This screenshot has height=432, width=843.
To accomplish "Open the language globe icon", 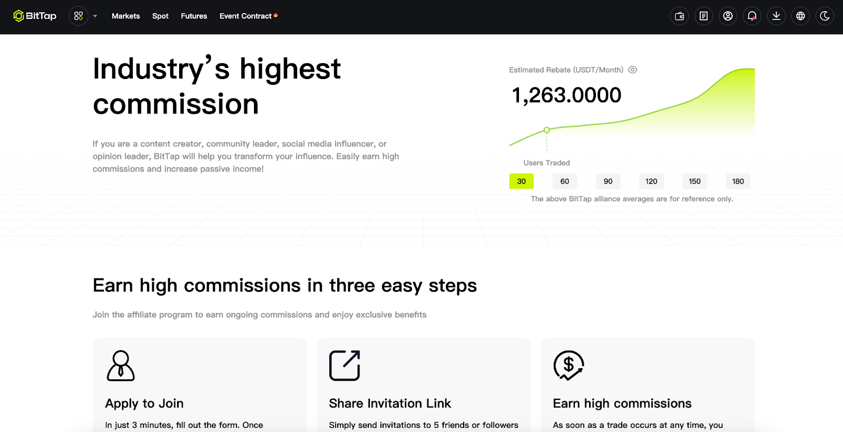I will tap(801, 16).
